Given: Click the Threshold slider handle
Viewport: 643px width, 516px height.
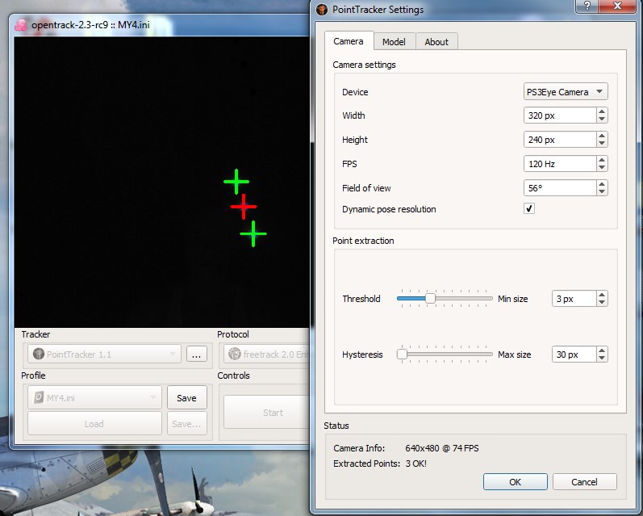Looking at the screenshot, I should (x=431, y=299).
